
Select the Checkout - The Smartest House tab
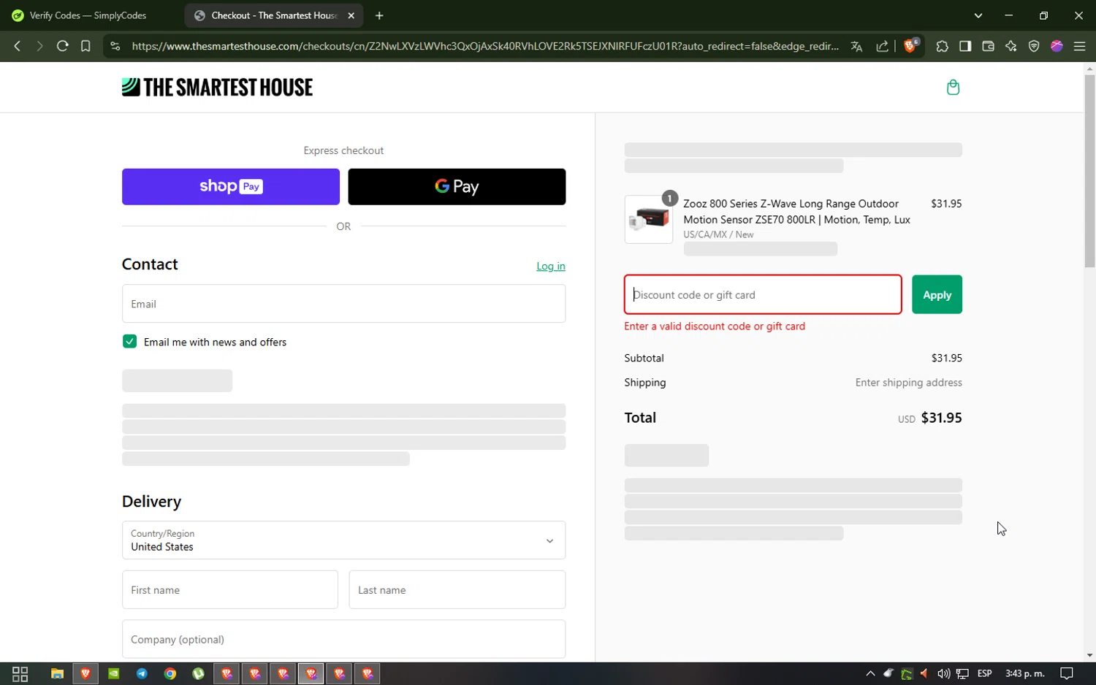[x=274, y=15]
